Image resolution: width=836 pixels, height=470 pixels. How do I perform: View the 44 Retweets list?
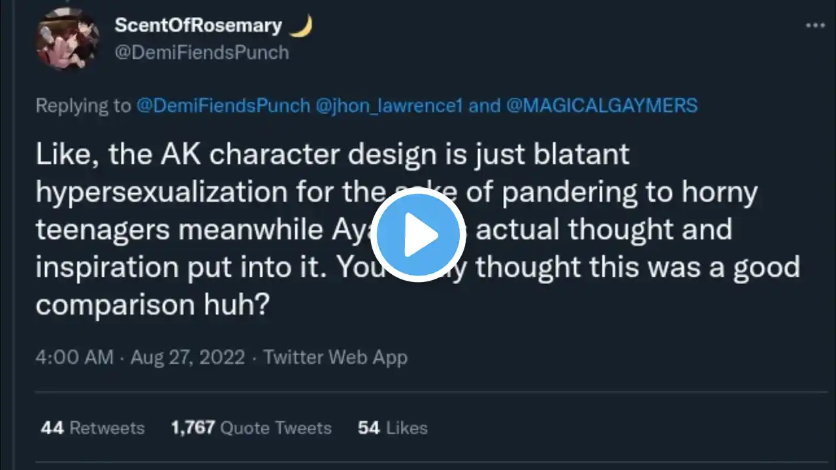click(x=92, y=428)
